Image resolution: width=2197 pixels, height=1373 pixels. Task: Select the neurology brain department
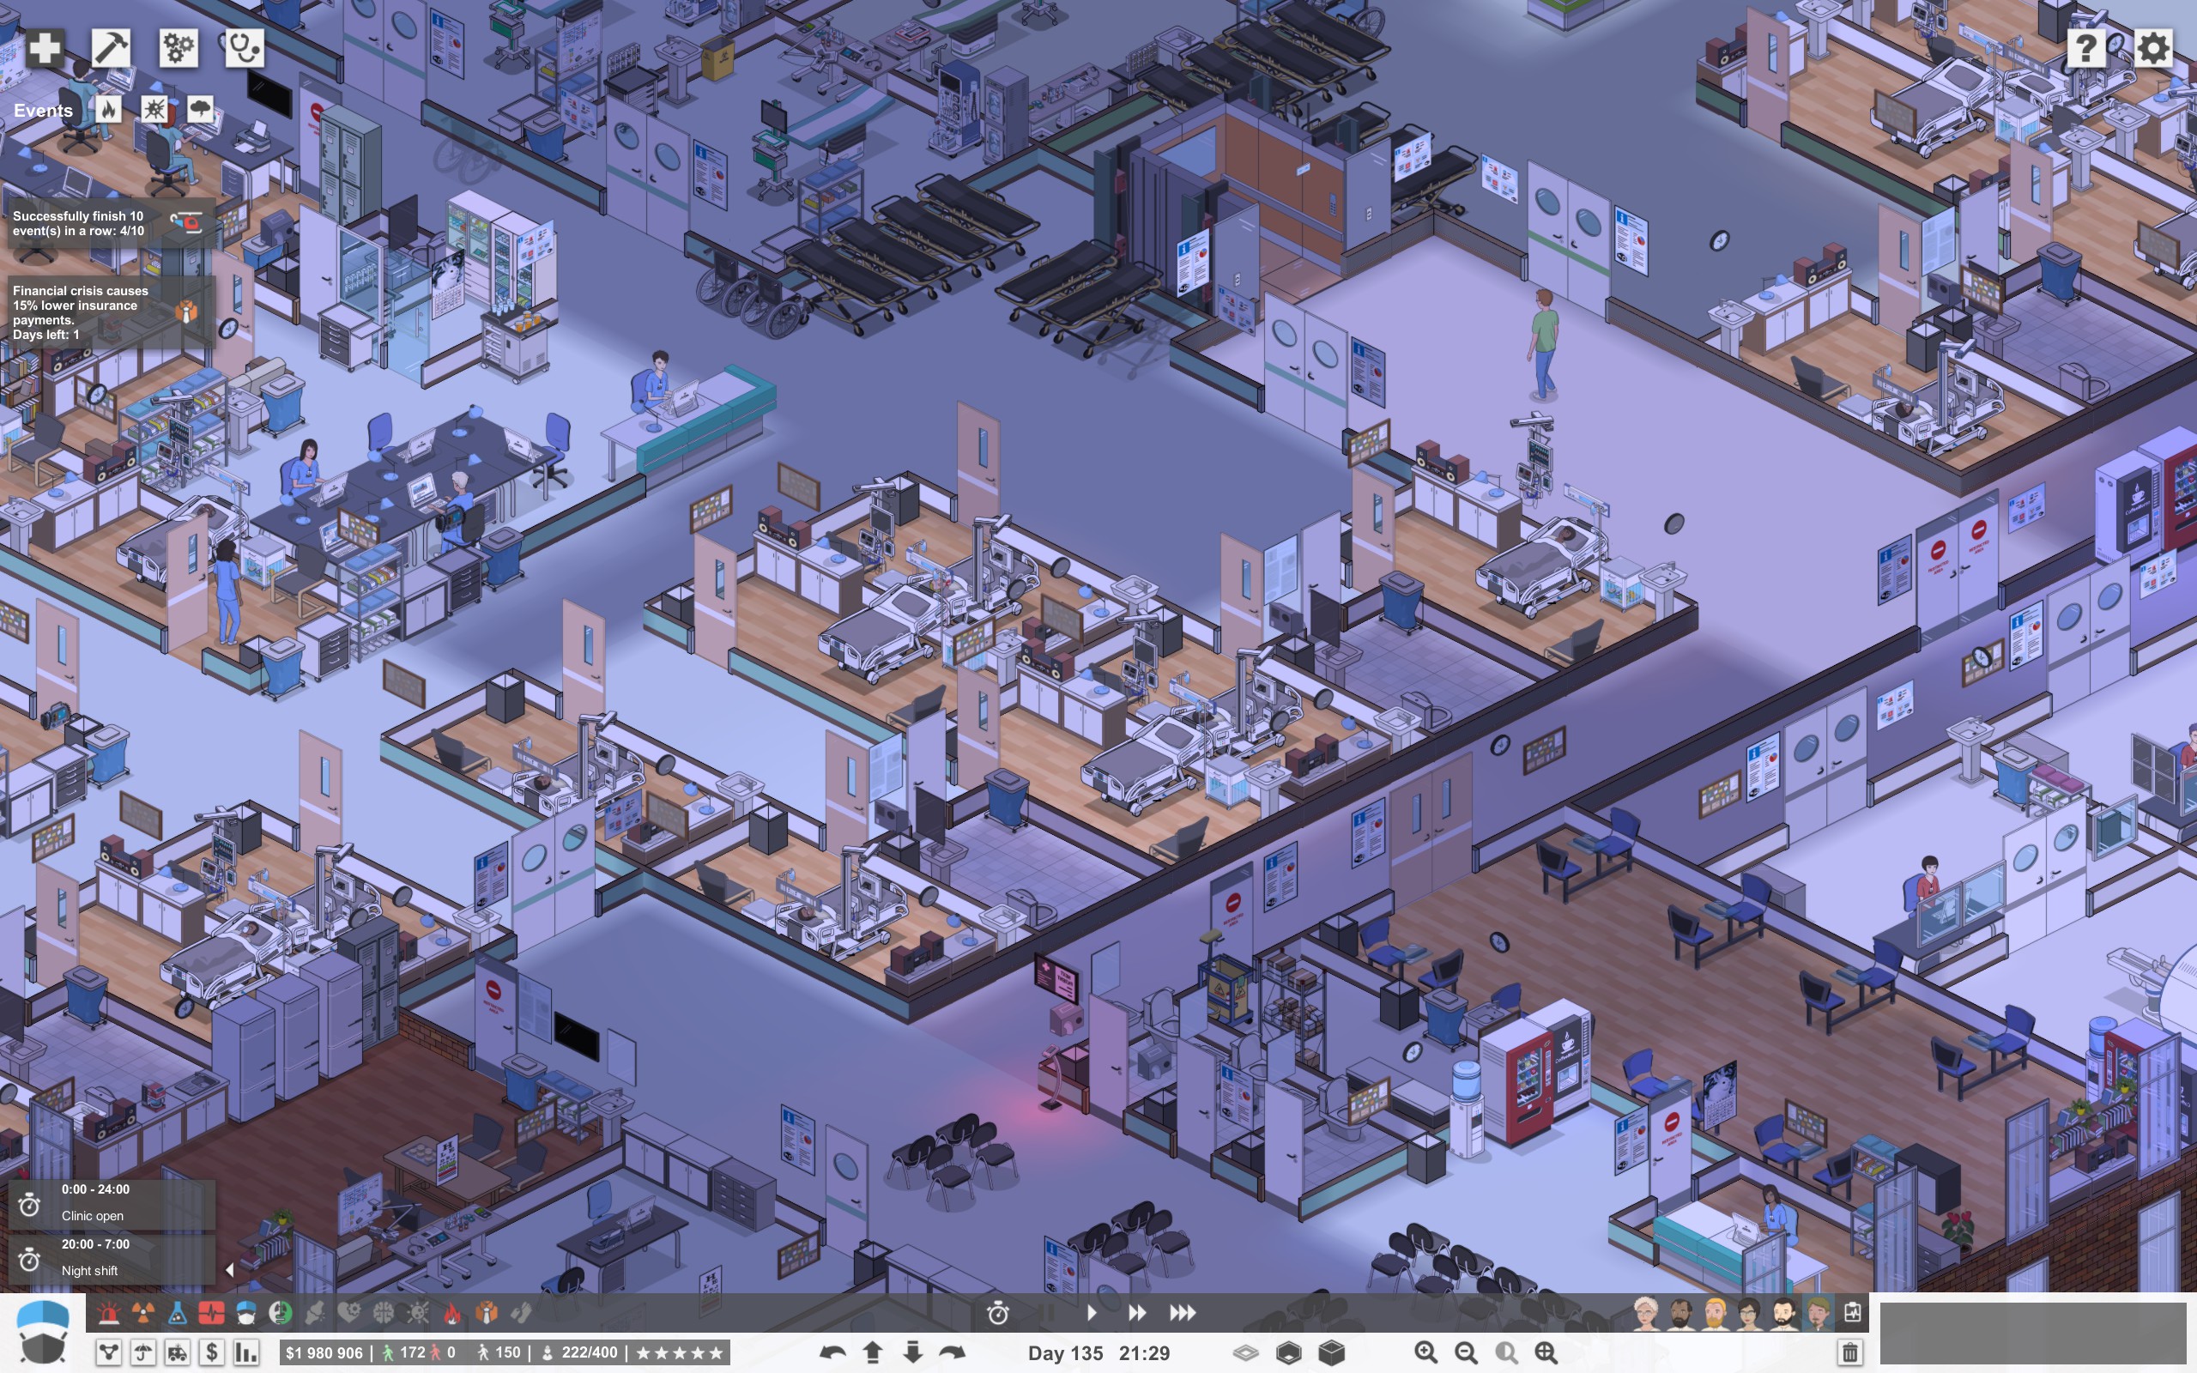(x=383, y=1312)
